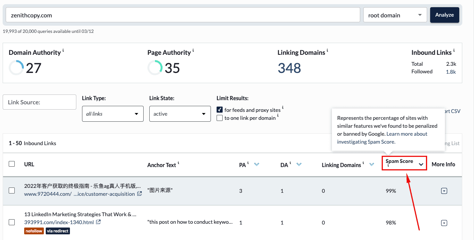This screenshot has height=240, width=474.
Task: Click the Domain Authority info icon
Action: click(63, 51)
